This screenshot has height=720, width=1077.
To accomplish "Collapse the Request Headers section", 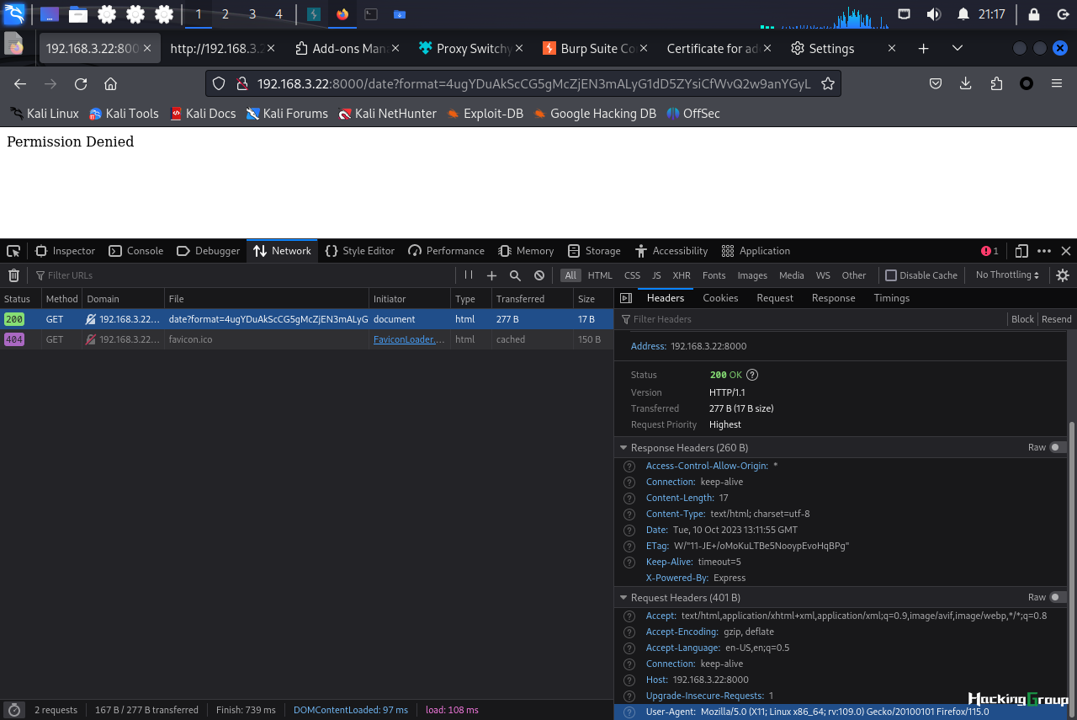I will tap(623, 598).
